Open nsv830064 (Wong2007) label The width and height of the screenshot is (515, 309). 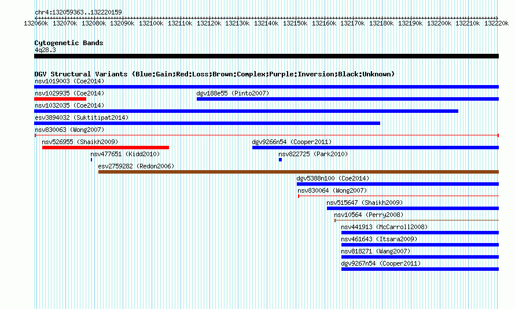(332, 190)
